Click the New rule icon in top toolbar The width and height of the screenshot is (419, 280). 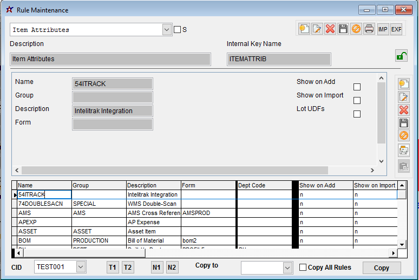click(x=304, y=29)
